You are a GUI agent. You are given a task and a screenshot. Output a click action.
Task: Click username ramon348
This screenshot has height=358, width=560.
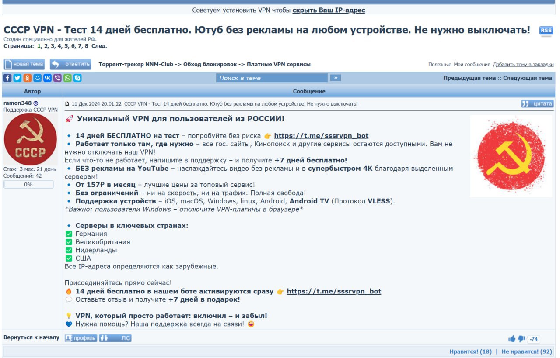[17, 103]
